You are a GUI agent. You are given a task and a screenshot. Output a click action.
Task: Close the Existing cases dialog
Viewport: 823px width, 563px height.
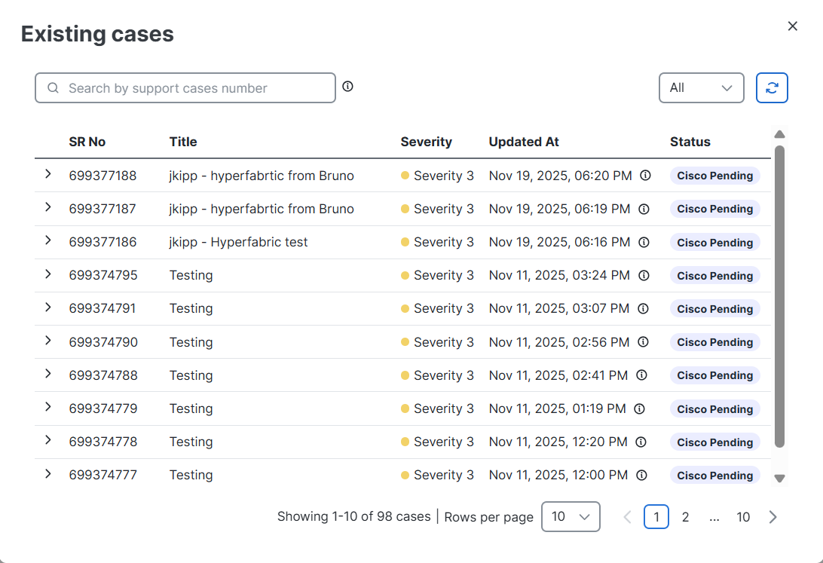[x=792, y=26]
